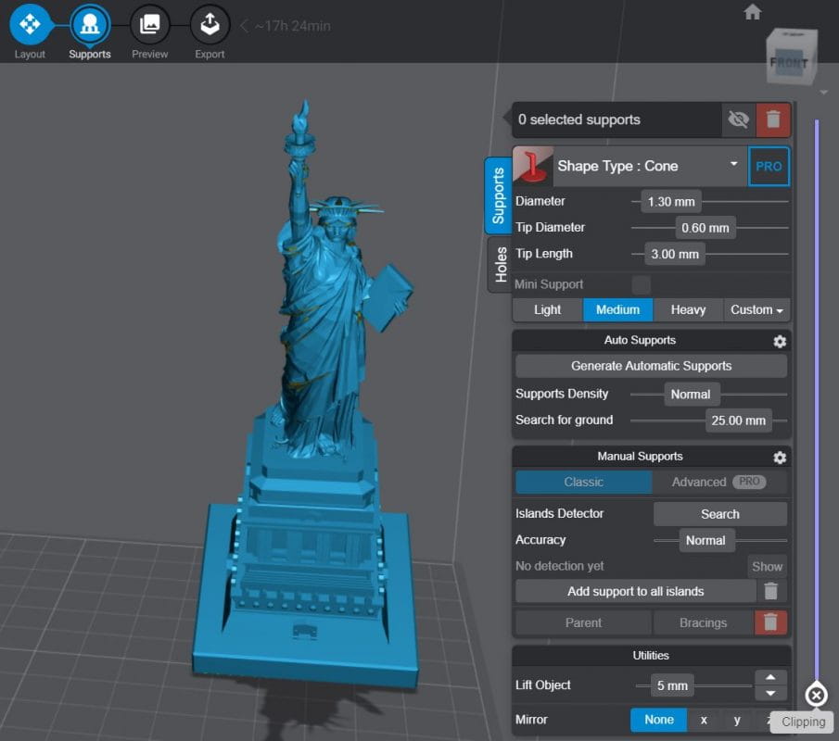This screenshot has width=839, height=741.
Task: Select the Heavy support preset
Action: pos(688,310)
